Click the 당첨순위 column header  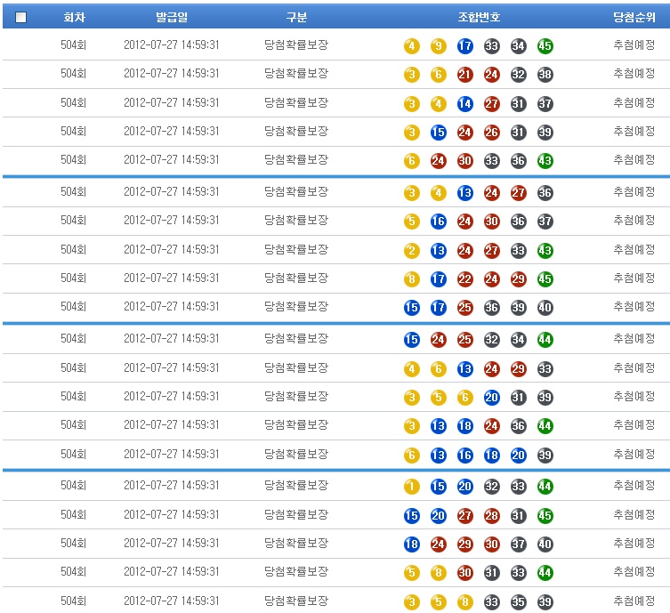[634, 17]
